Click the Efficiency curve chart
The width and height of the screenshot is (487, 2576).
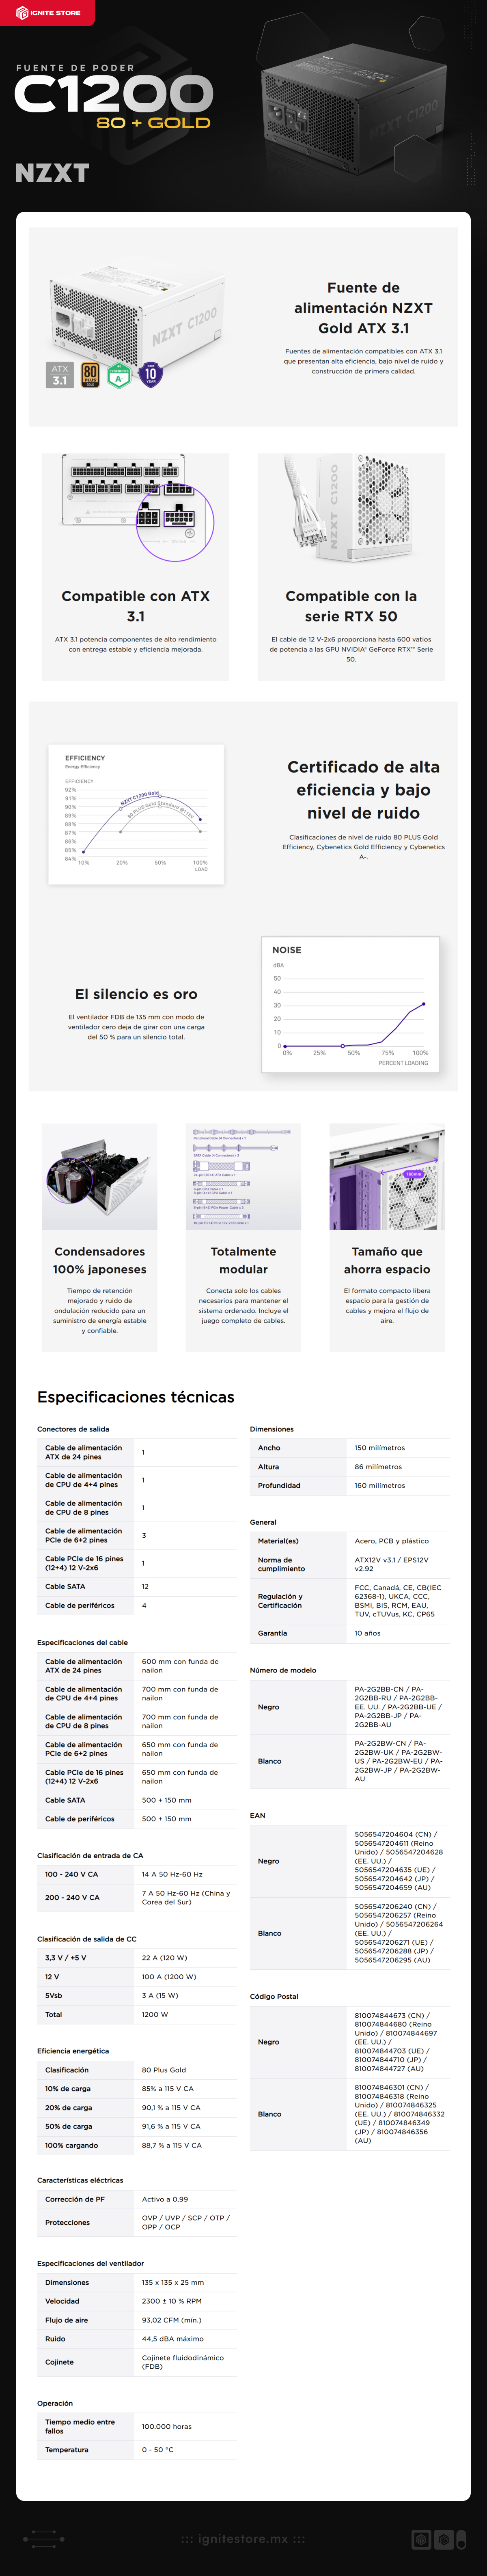point(136,814)
